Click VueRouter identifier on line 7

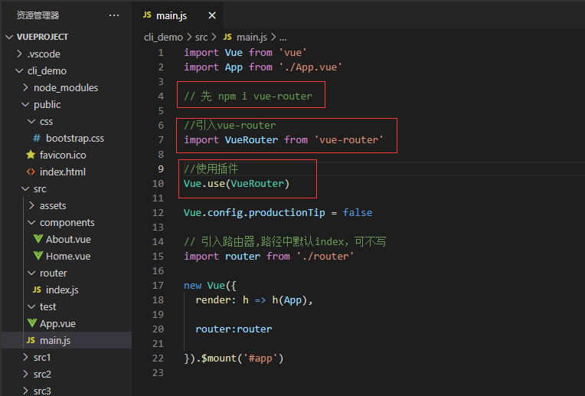pyautogui.click(x=251, y=140)
